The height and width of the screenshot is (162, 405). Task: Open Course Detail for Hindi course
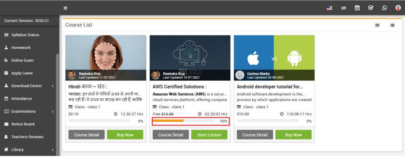point(87,135)
